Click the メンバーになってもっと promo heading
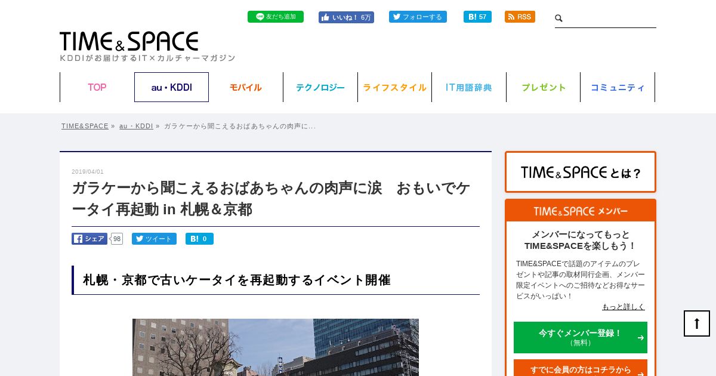The image size is (716, 376). point(581,240)
